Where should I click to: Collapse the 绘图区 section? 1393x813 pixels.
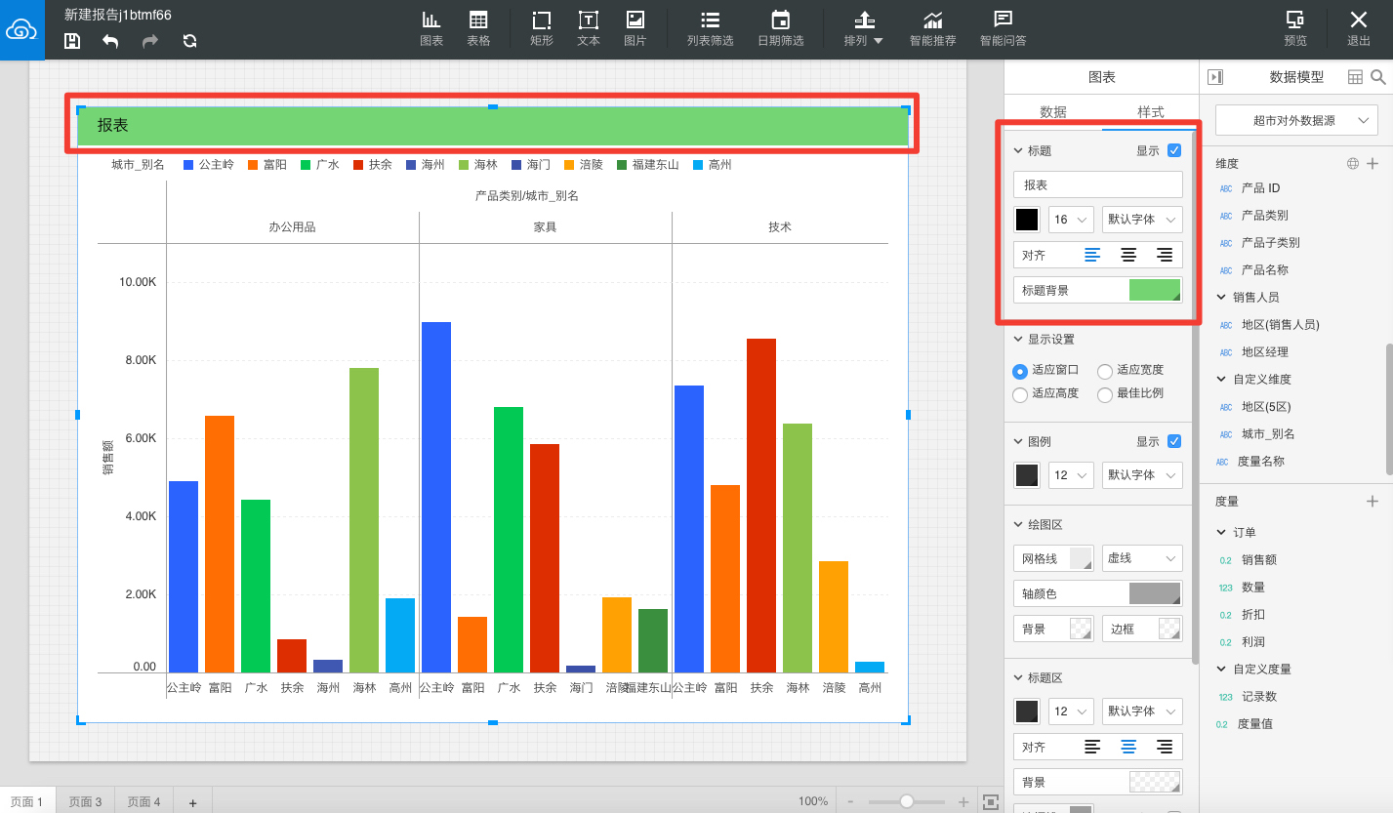tap(1019, 524)
